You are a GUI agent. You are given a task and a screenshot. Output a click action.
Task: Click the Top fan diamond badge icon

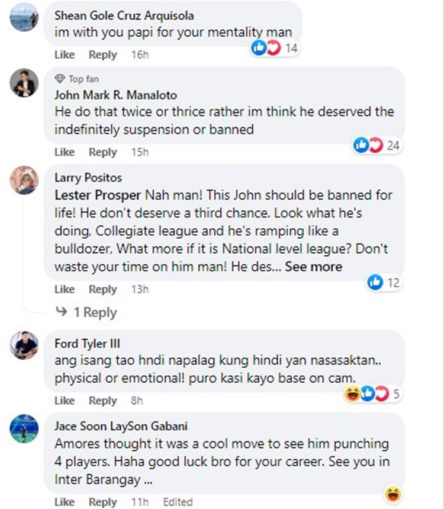click(x=59, y=79)
